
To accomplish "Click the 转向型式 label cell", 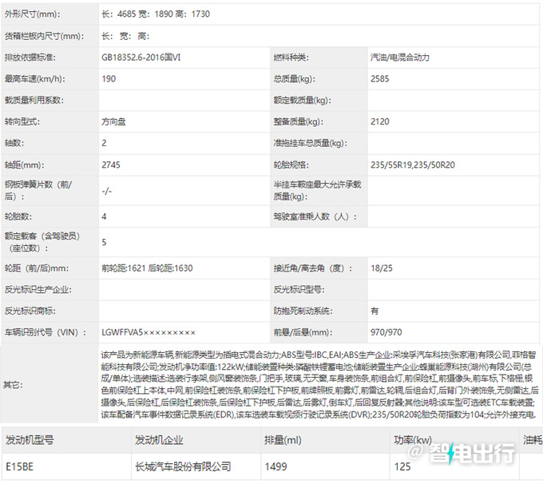I will click(x=22, y=121).
